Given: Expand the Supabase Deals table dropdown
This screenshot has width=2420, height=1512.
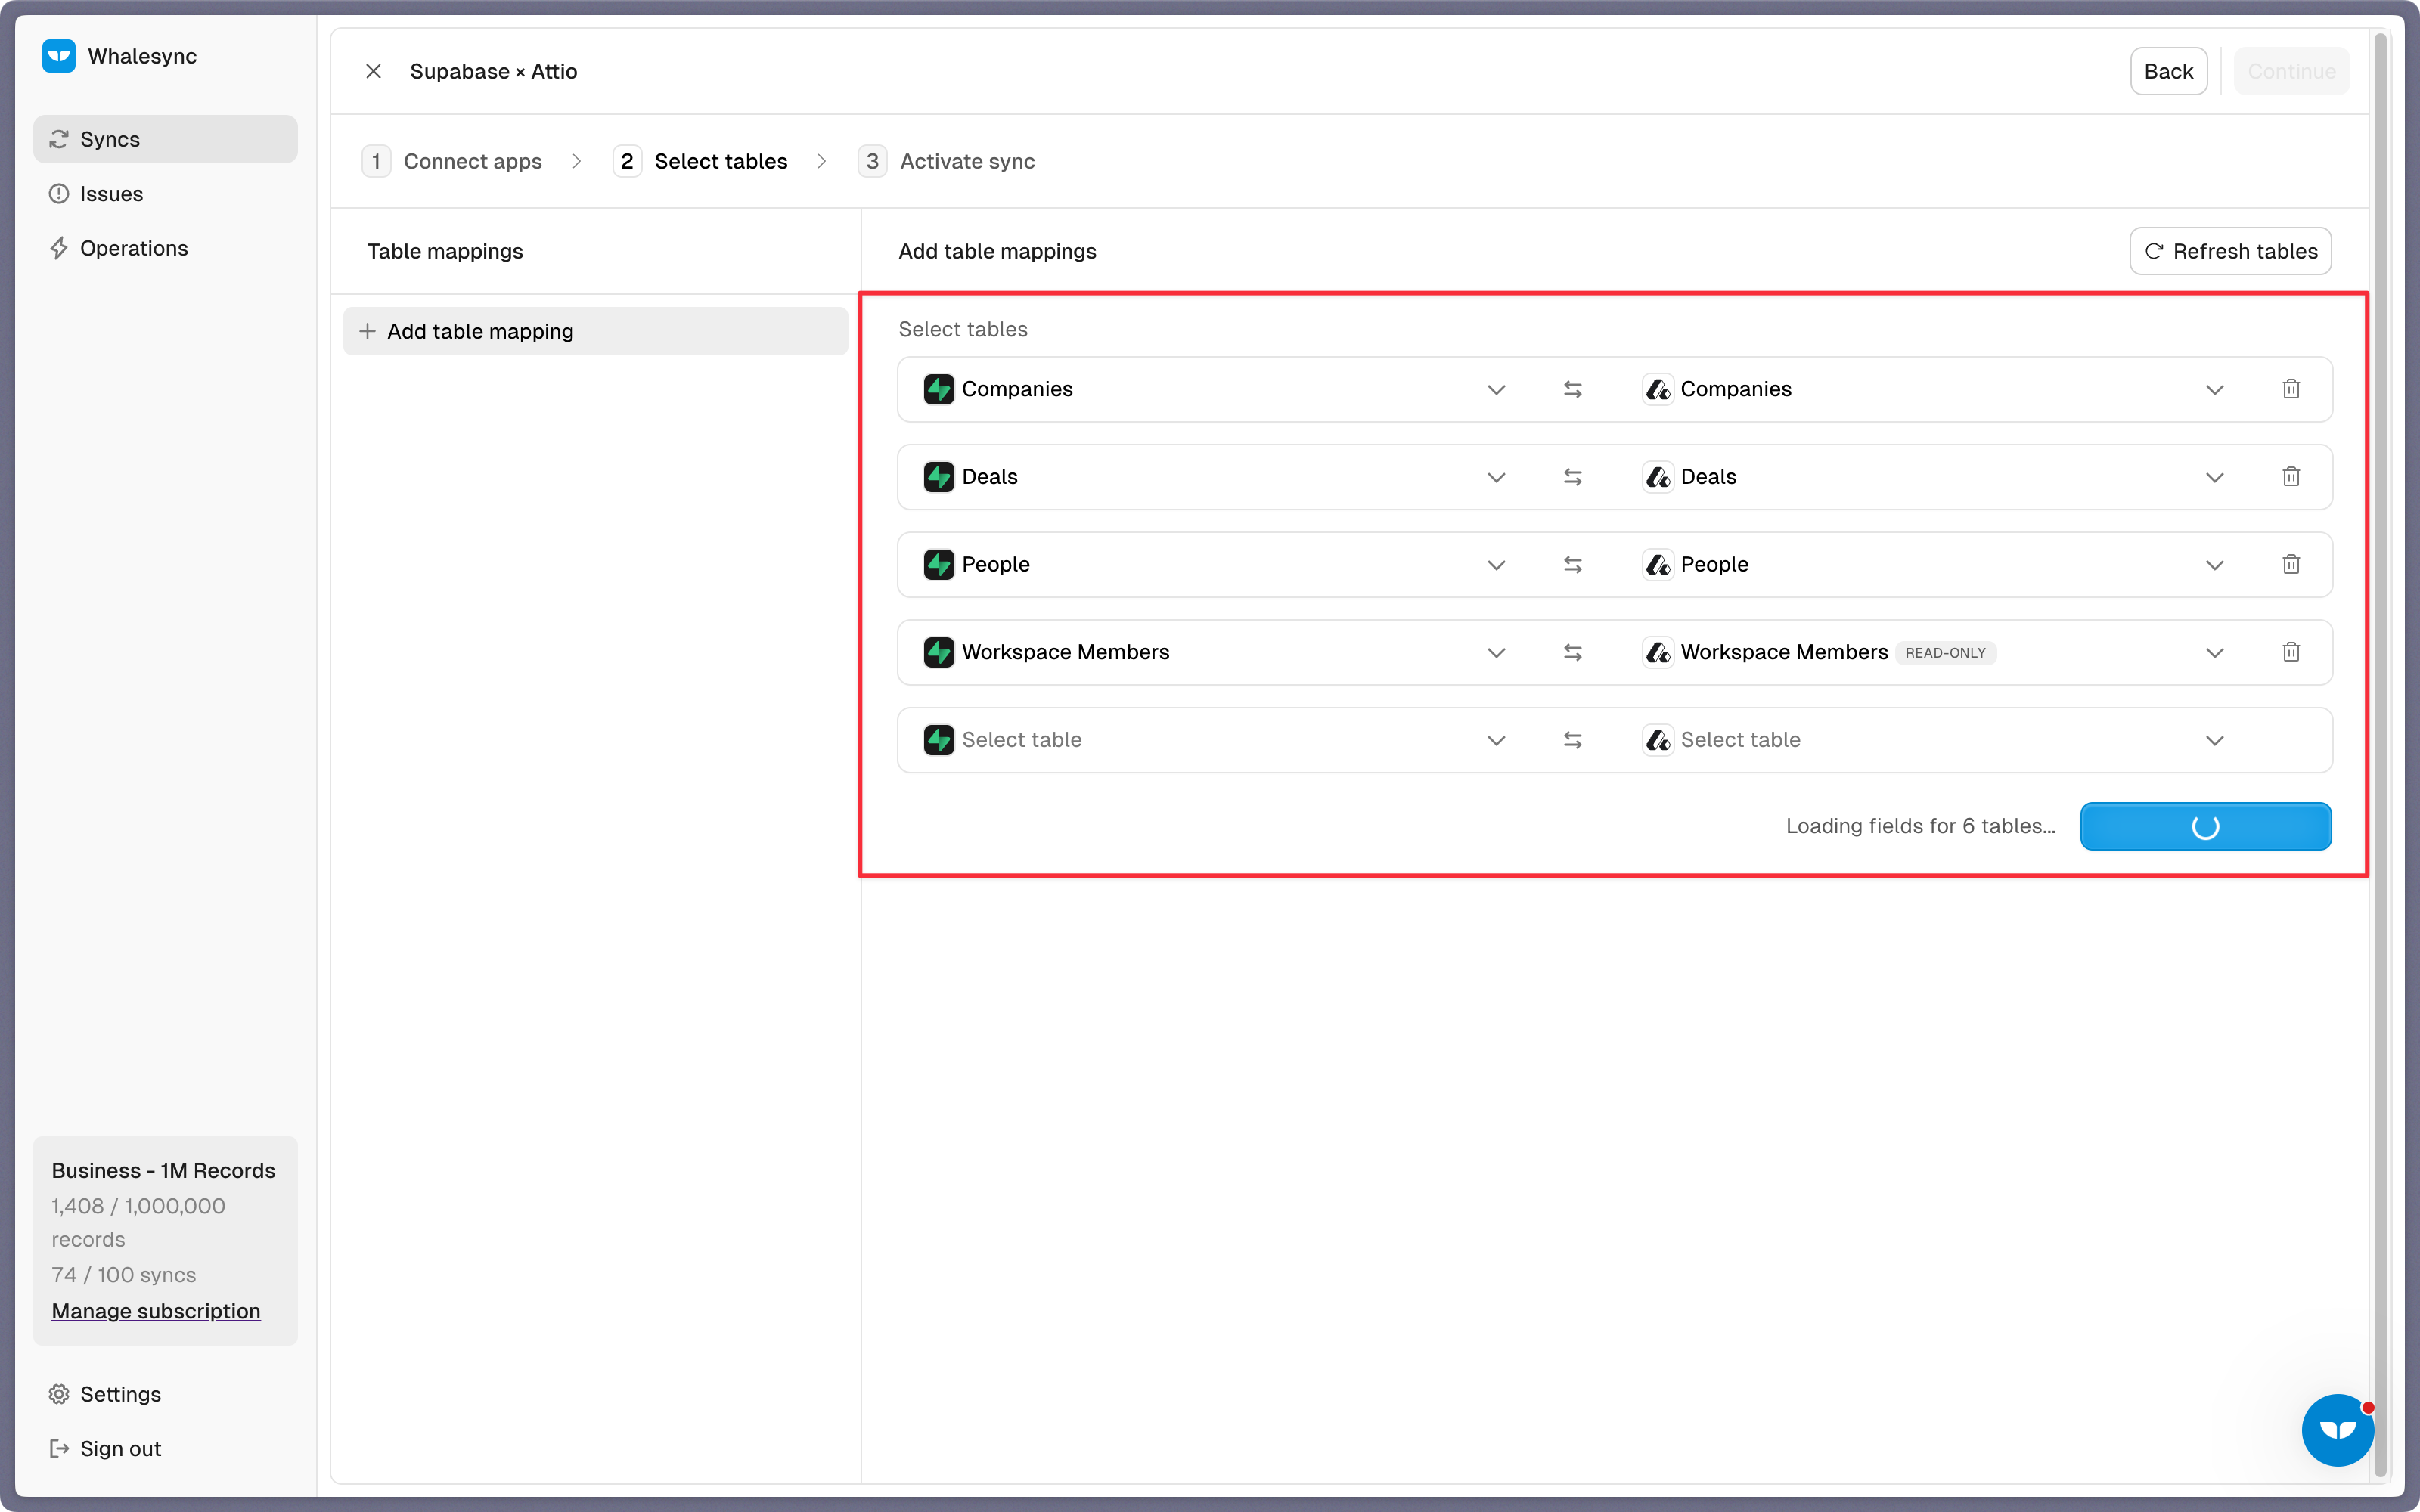Looking at the screenshot, I should click(1496, 477).
